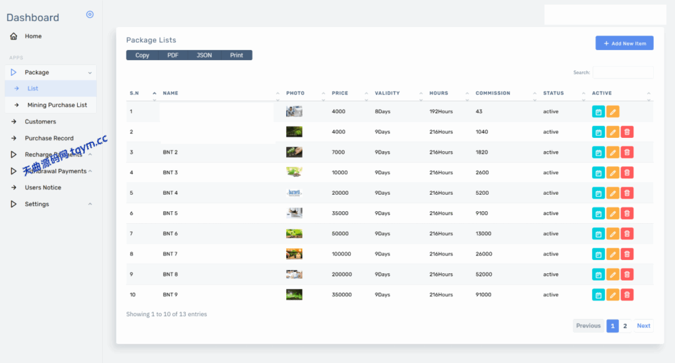675x363 pixels.
Task: Open Purchase Record page
Action: [x=49, y=138]
